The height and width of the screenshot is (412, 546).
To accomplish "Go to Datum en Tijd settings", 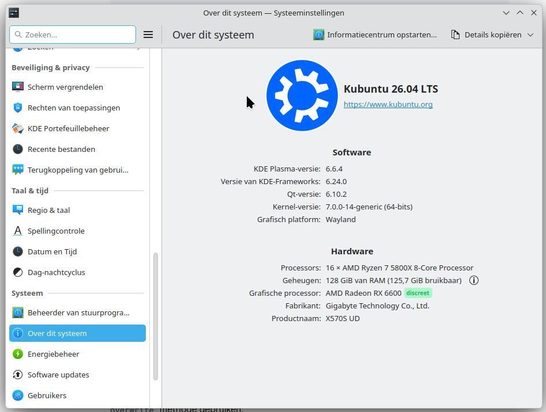I will tap(77, 251).
